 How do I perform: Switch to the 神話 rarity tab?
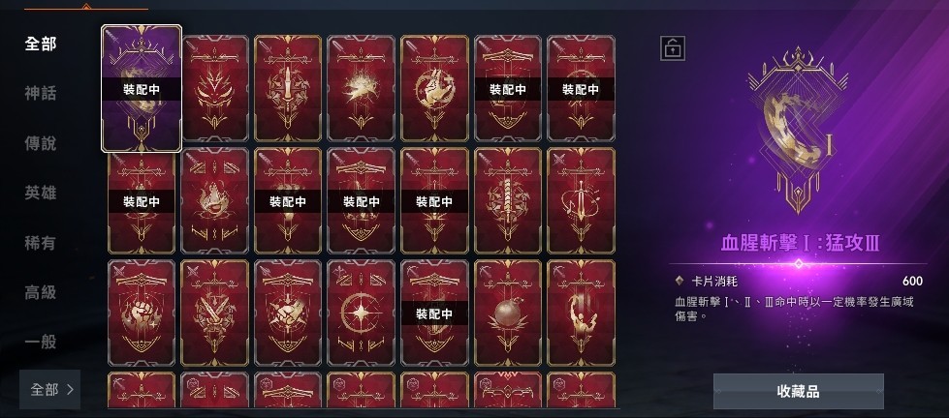(41, 94)
